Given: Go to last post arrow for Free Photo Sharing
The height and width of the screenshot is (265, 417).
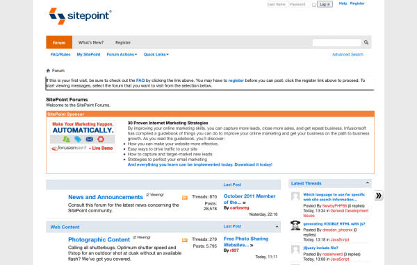Looking at the screenshot, I should [252, 246].
